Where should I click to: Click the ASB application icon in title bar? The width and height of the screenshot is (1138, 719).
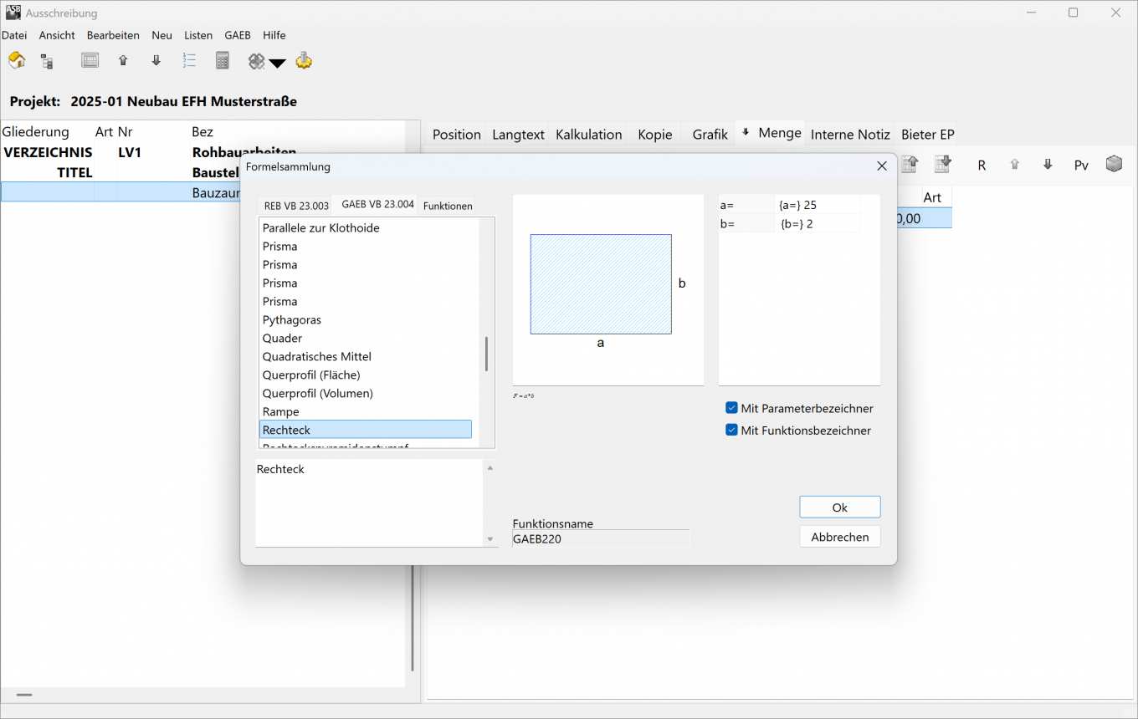point(13,13)
